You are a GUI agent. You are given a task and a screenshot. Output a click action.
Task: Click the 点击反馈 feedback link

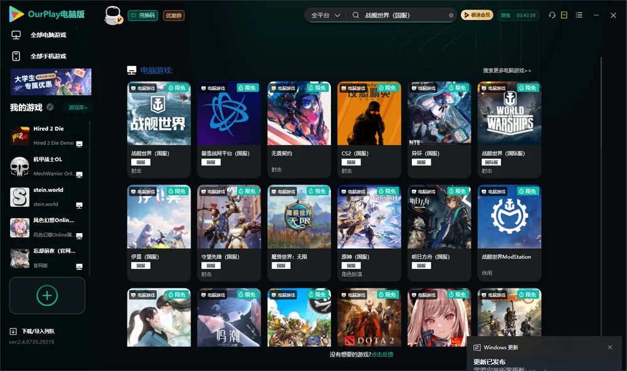pyautogui.click(x=382, y=355)
